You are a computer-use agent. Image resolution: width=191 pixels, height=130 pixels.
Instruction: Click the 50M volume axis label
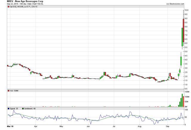[x=187, y=102]
